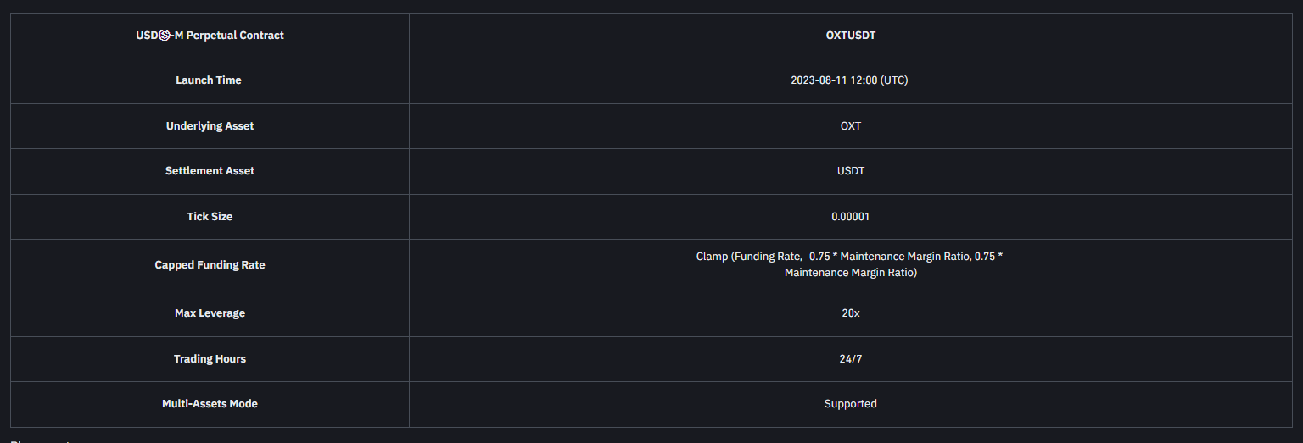The height and width of the screenshot is (443, 1303).
Task: Select the OXT underlying asset value
Action: 850,126
